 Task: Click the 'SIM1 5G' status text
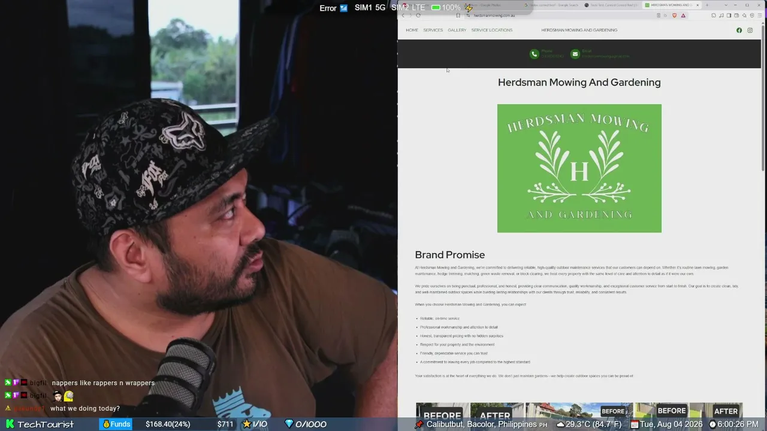[x=370, y=8]
